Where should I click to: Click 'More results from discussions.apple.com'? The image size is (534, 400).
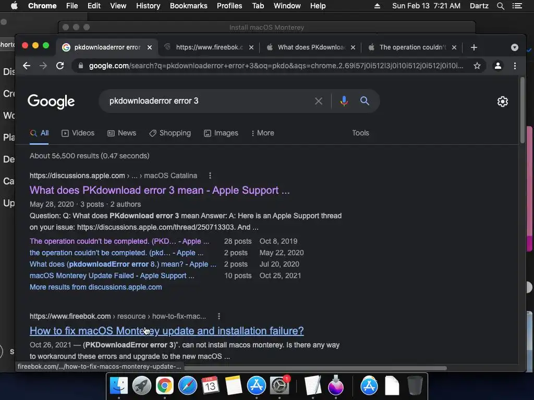tap(96, 287)
